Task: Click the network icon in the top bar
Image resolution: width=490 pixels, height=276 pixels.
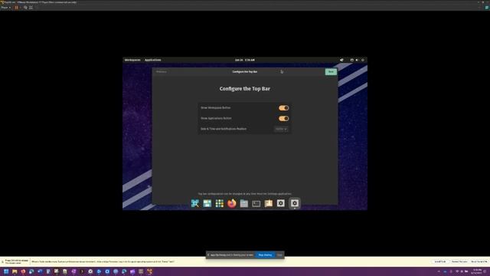Action: (352, 60)
